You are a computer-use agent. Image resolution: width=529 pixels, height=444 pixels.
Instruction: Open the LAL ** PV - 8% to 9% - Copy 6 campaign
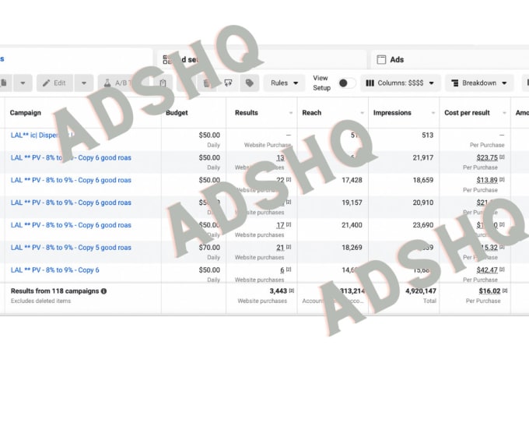(55, 270)
